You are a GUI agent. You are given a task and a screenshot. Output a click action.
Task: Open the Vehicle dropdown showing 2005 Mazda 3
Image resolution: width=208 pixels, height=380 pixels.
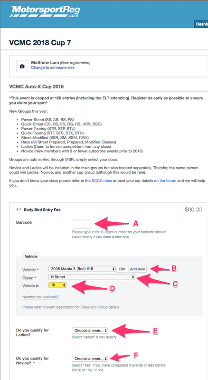point(82,269)
